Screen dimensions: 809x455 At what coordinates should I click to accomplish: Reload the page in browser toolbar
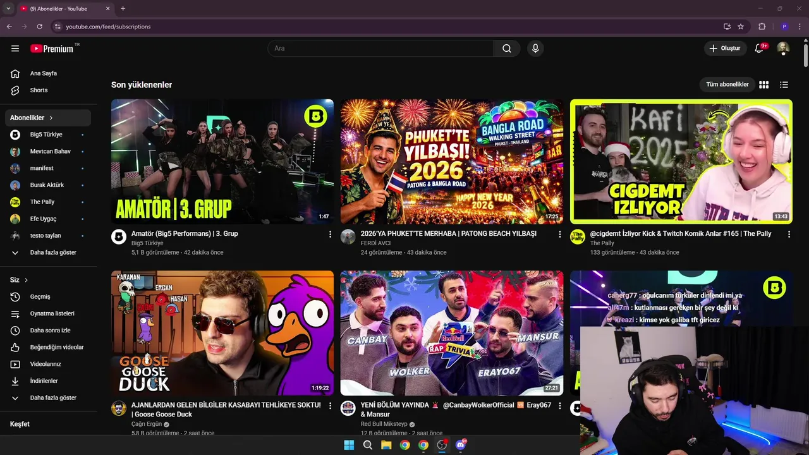[39, 27]
